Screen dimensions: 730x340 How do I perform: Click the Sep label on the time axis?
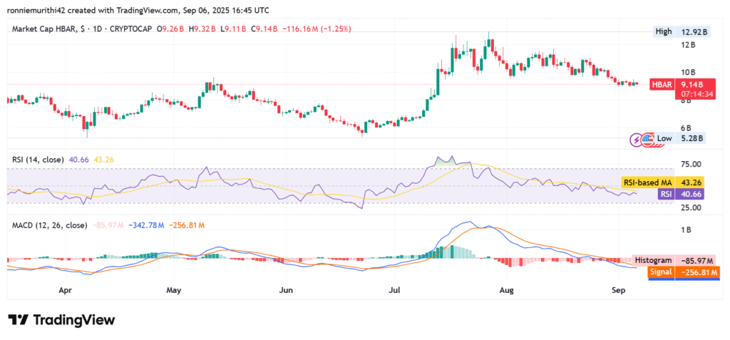tap(618, 290)
